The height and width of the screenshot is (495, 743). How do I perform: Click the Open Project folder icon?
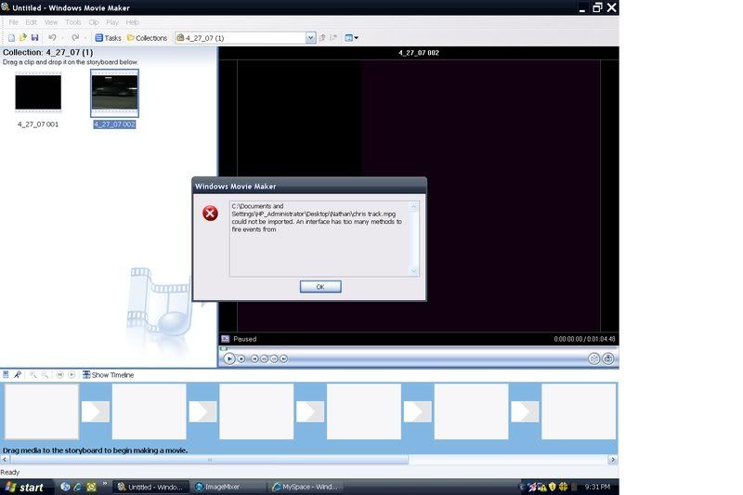[22, 38]
